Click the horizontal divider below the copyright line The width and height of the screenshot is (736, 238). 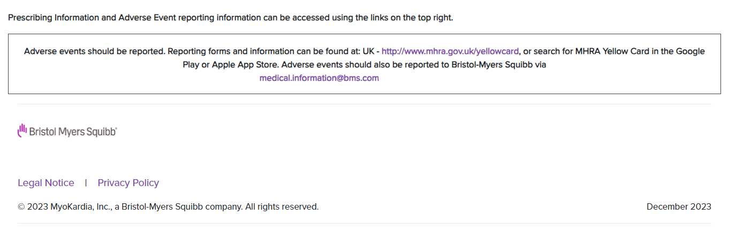tap(365, 223)
